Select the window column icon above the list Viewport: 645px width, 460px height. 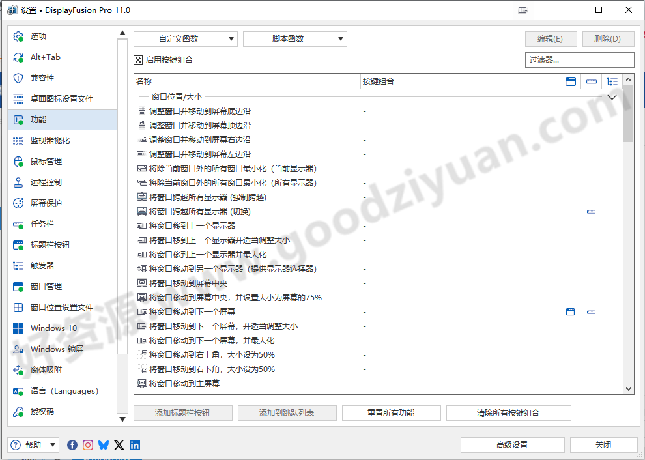pos(570,81)
